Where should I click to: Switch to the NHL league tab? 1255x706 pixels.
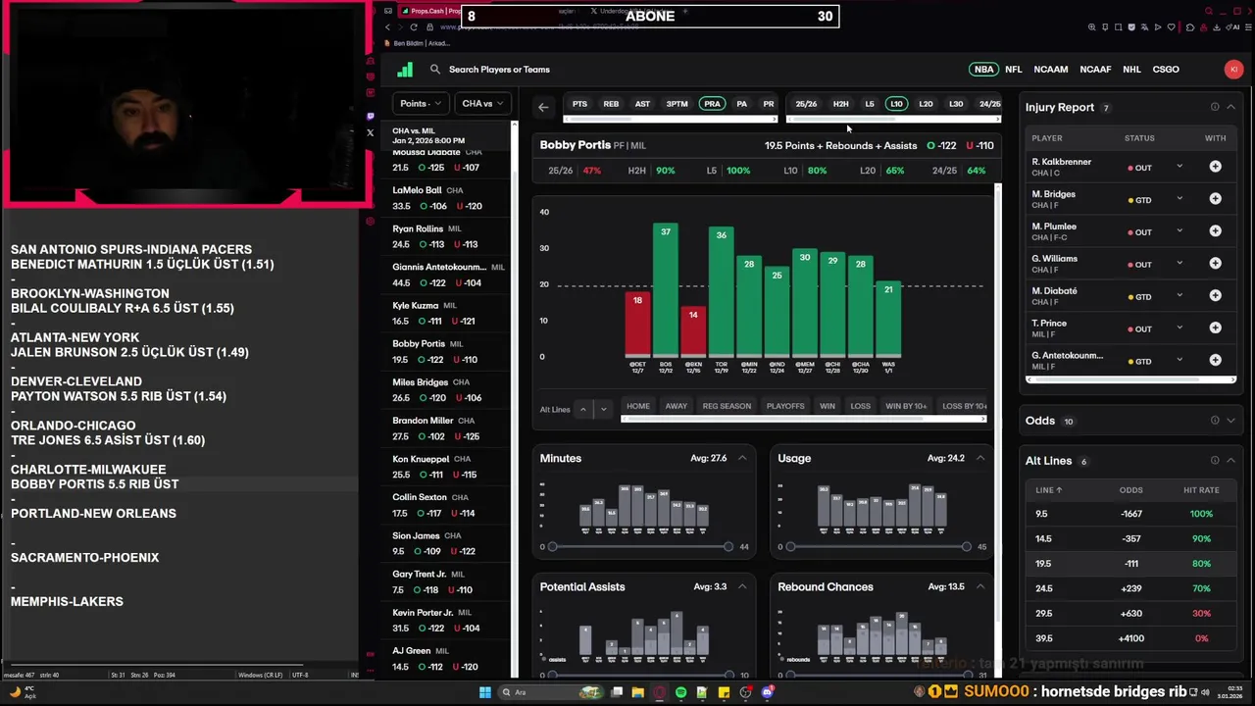pos(1131,70)
